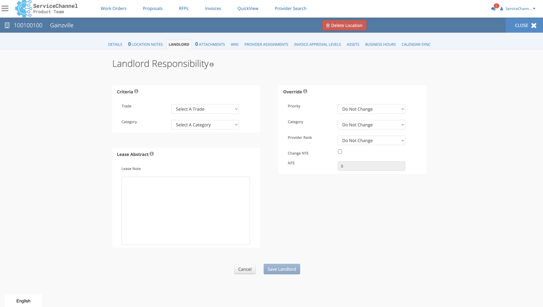Switch to the Provider Assignments tab
This screenshot has height=307, width=543.
(x=266, y=44)
